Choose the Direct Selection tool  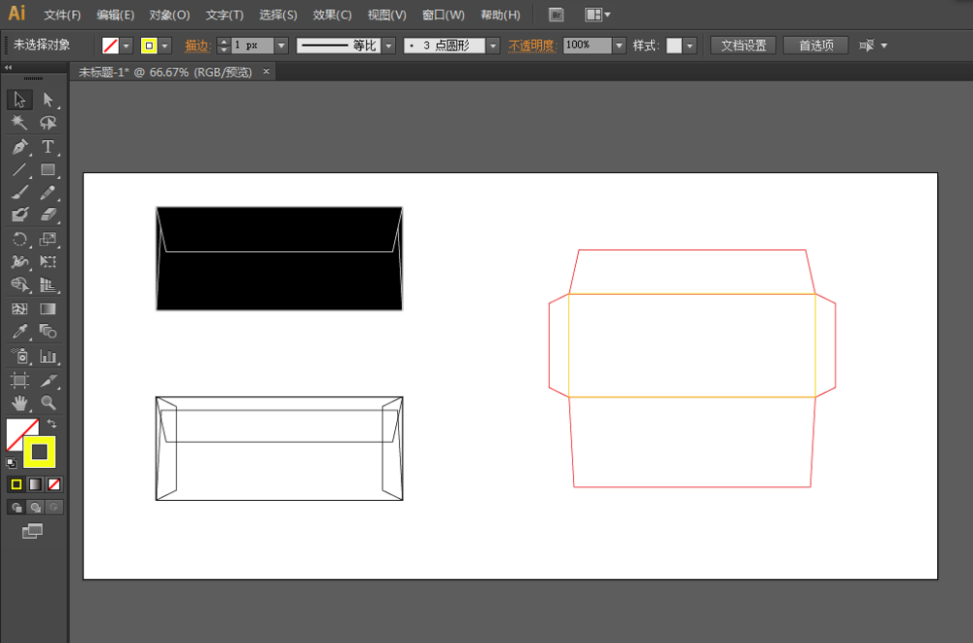click(x=48, y=99)
